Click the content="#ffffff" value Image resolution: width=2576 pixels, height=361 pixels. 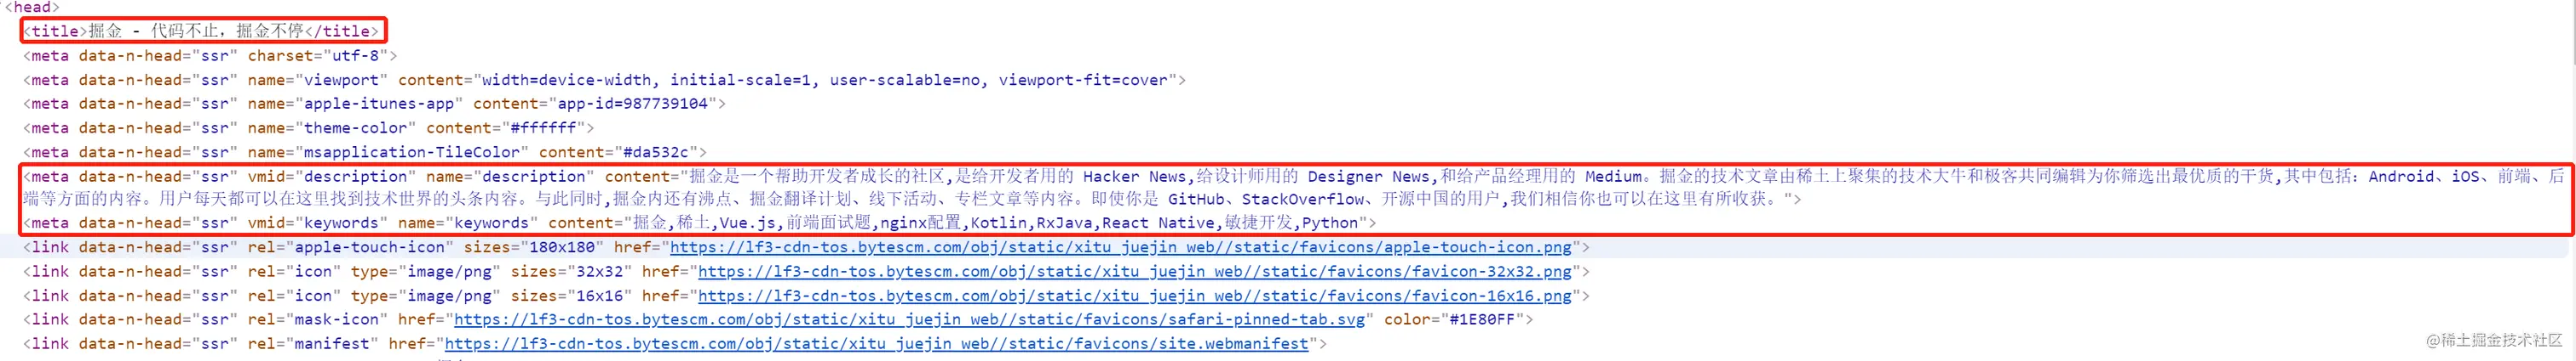[x=506, y=127]
